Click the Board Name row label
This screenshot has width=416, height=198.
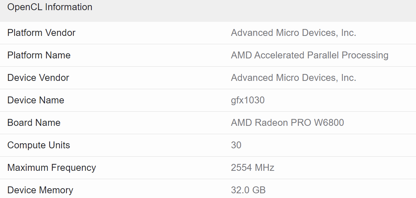click(34, 123)
